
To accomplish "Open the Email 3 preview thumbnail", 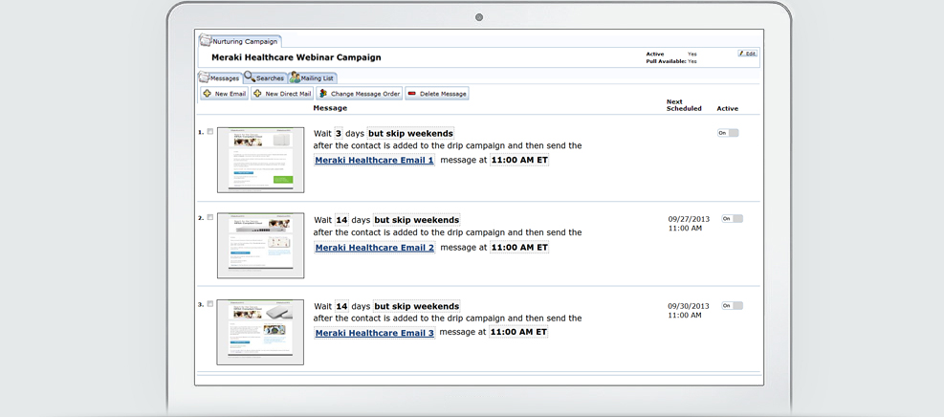I will coord(260,332).
